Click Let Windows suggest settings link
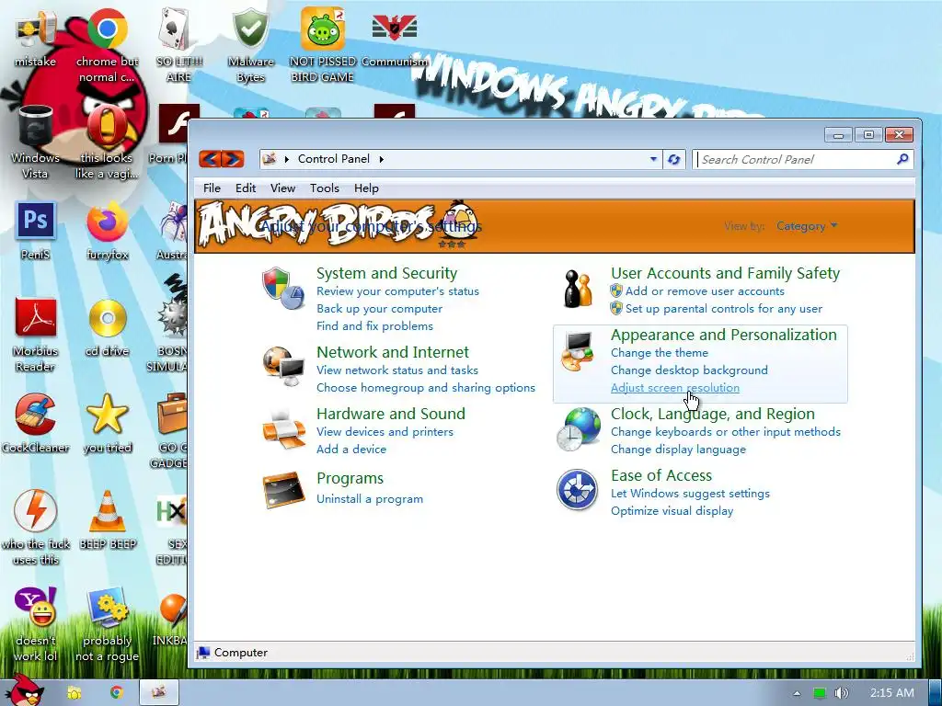Viewport: 942px width, 706px height. click(690, 494)
